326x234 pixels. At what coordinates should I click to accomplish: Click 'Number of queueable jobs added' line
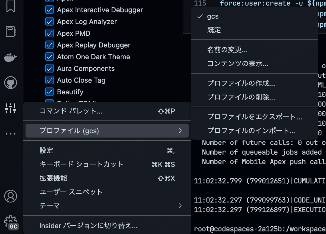(262, 152)
